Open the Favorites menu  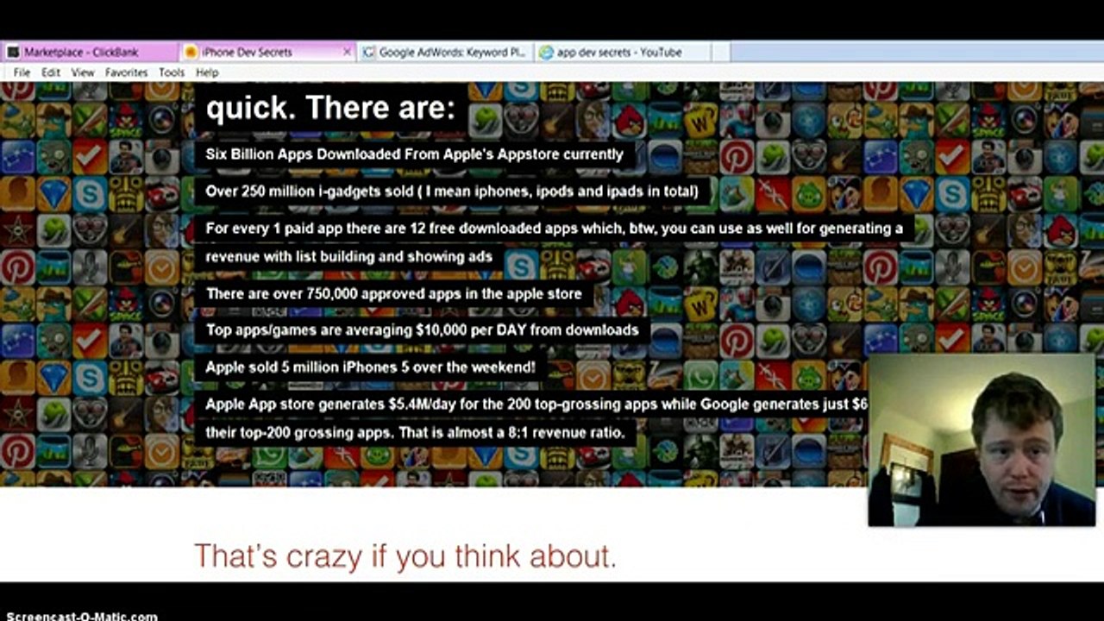[127, 72]
